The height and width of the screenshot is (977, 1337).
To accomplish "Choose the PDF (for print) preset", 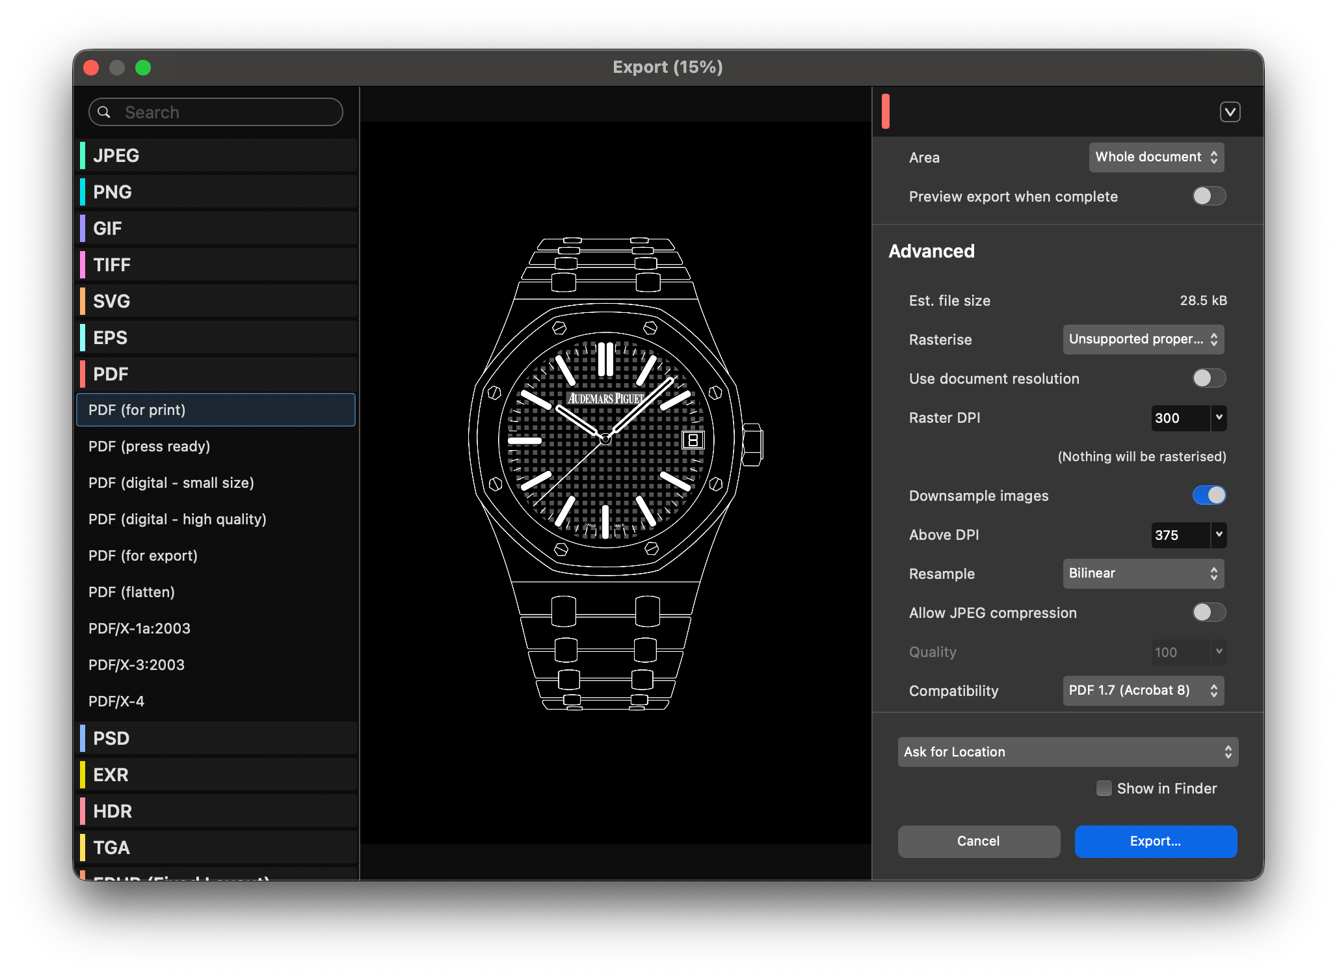I will pyautogui.click(x=216, y=410).
